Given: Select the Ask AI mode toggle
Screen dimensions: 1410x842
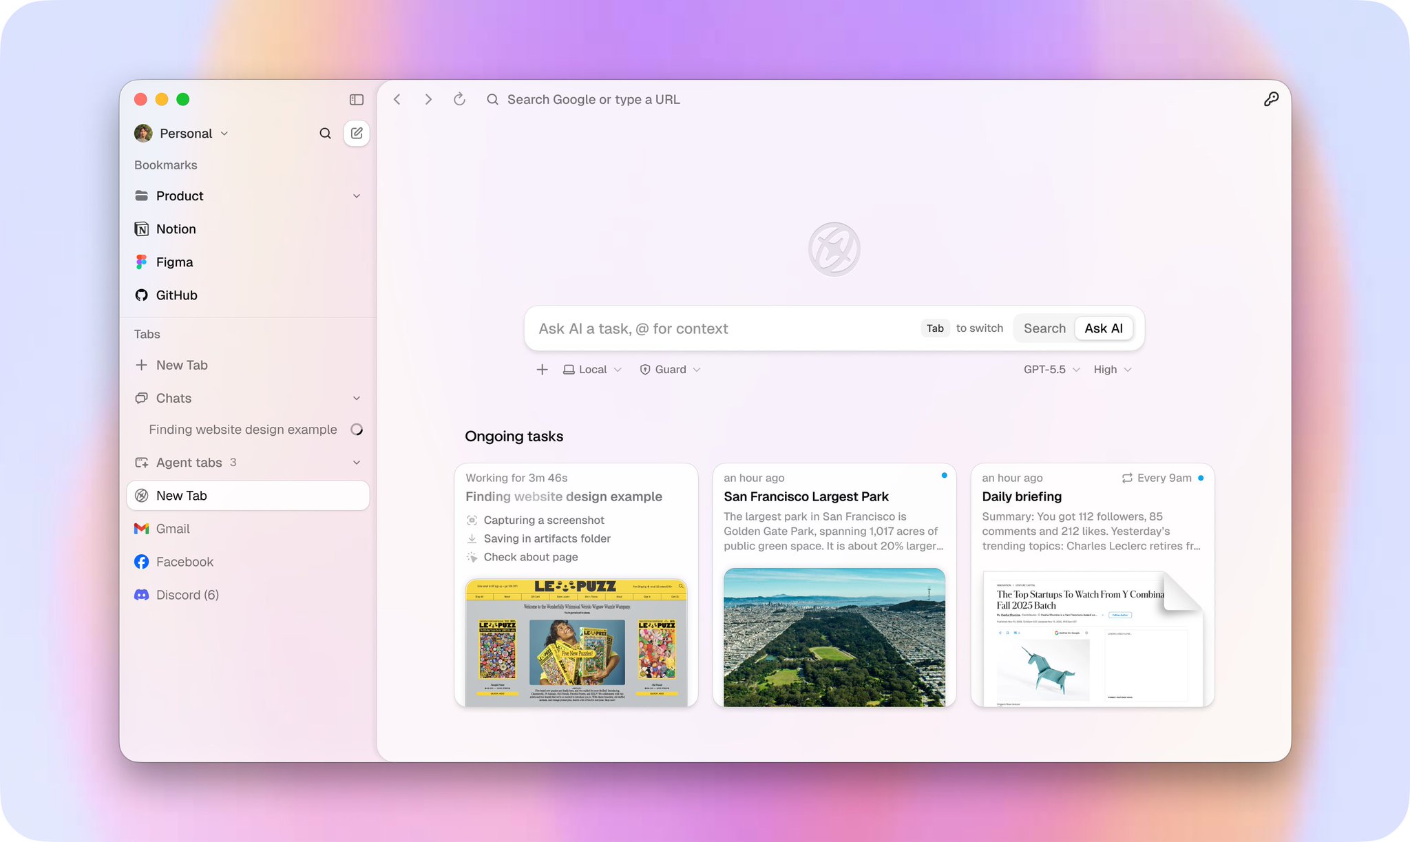Looking at the screenshot, I should (x=1104, y=328).
